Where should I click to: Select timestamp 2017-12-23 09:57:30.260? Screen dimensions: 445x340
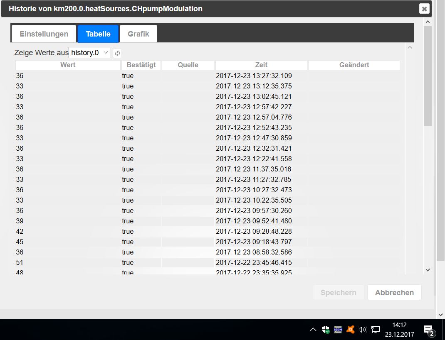tap(254, 210)
